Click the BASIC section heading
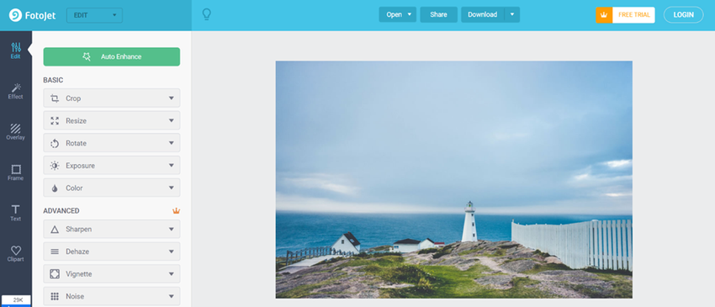This screenshot has height=307, width=715. tap(53, 80)
